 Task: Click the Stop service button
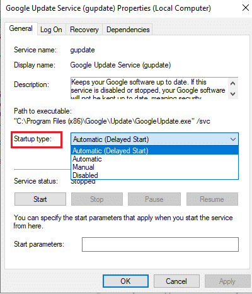97,199
